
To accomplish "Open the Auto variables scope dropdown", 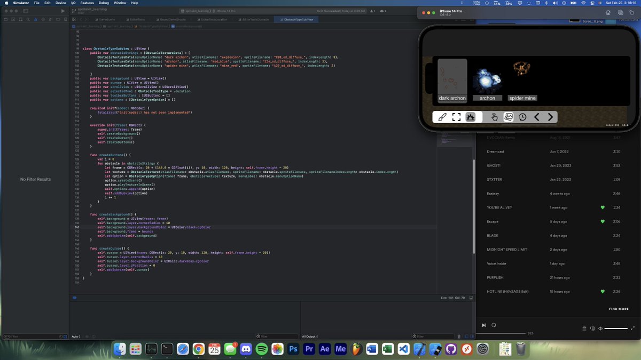I will tap(76, 337).
